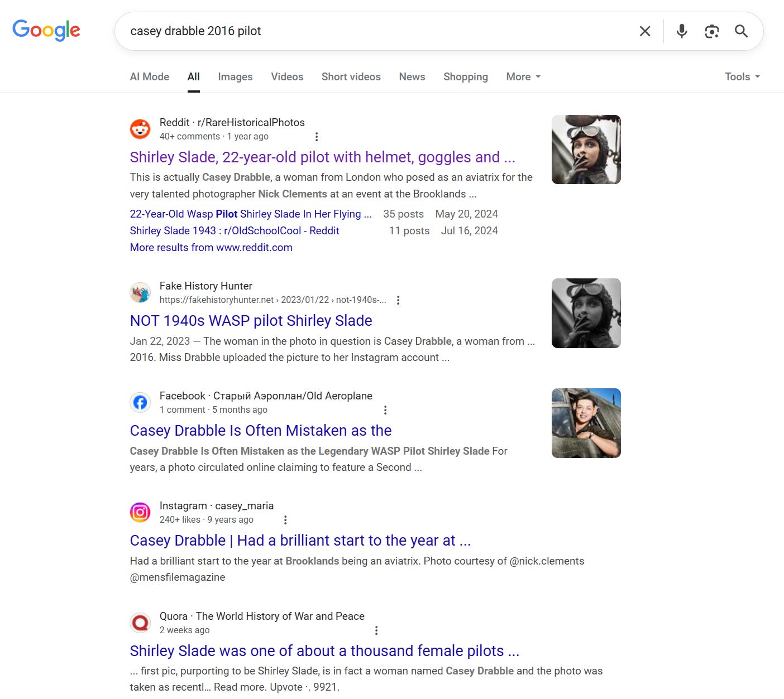784x699 pixels.
Task: Click the Reddit favicon icon
Action: (x=140, y=129)
